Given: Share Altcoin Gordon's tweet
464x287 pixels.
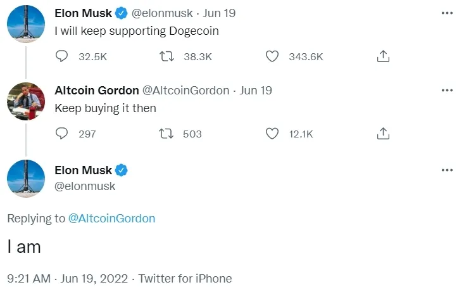Looking at the screenshot, I should coord(383,134).
